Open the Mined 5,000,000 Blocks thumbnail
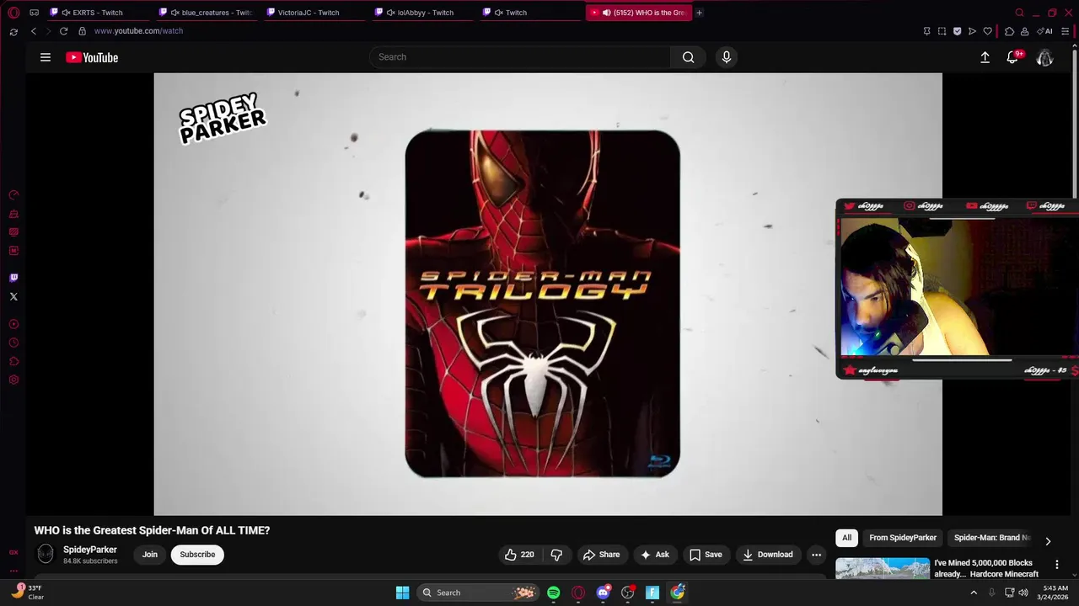 pos(883,569)
